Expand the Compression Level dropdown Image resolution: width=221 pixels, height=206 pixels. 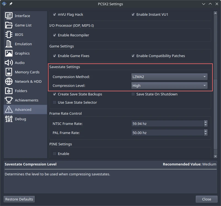(x=169, y=85)
